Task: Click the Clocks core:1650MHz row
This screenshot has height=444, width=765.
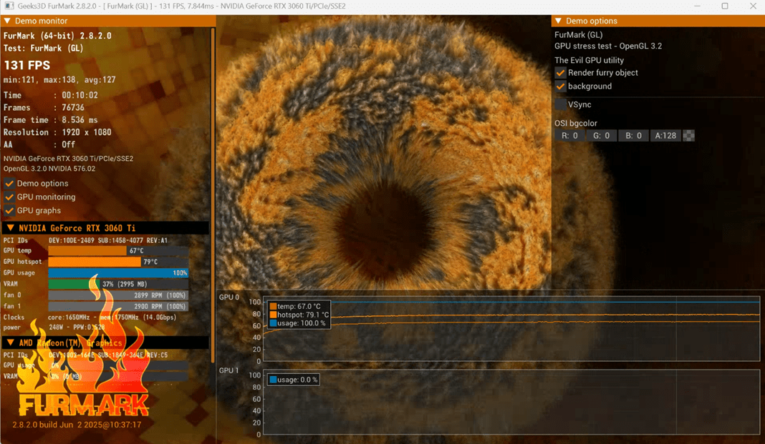Action: click(x=90, y=317)
